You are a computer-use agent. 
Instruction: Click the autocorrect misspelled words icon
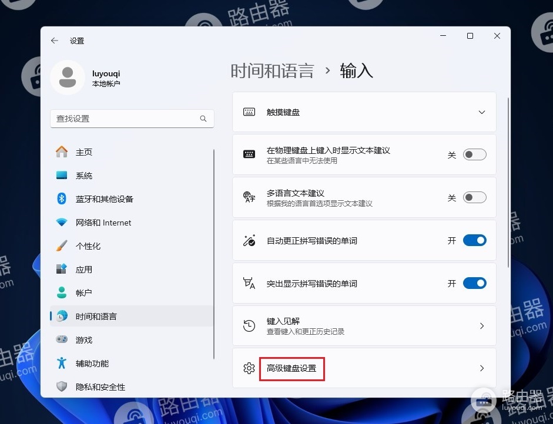pos(249,241)
